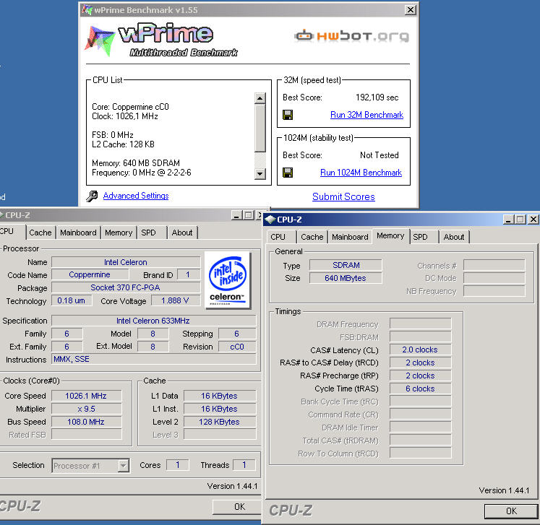Click the Package field 'Socket 370 FC-PGA'

pyautogui.click(x=126, y=287)
